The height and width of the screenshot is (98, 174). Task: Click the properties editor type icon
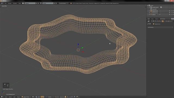[x=149, y=21]
